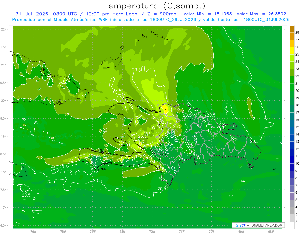Click "Pronóstico con el Modelo Atmósferico WRF" text
This screenshot has width=304, height=235.
tap(60, 20)
